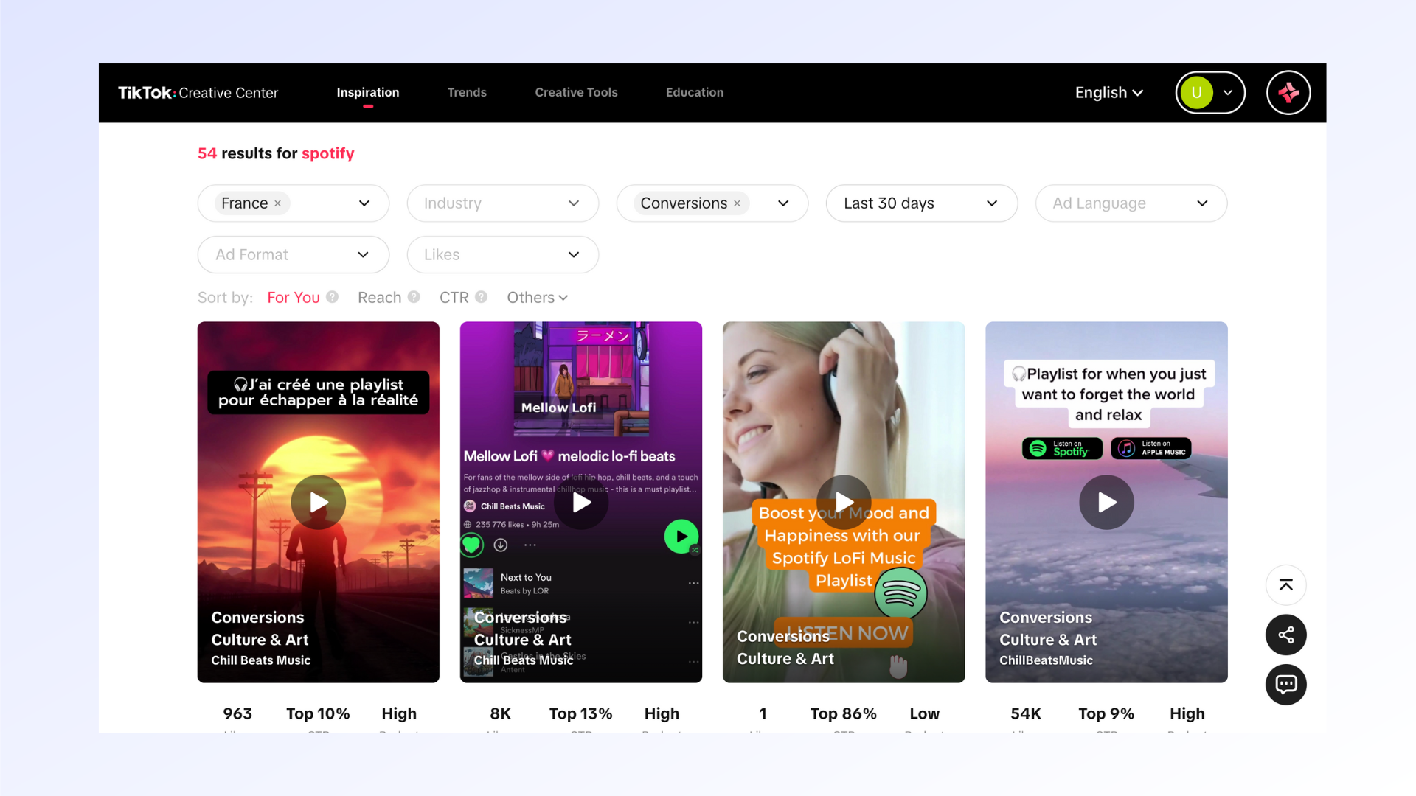Click the Listen on Spotify badge
Viewport: 1416px width, 796px height.
(x=1062, y=448)
